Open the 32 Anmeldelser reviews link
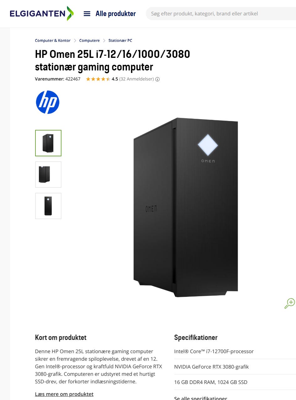The image size is (296, 400). (x=136, y=79)
